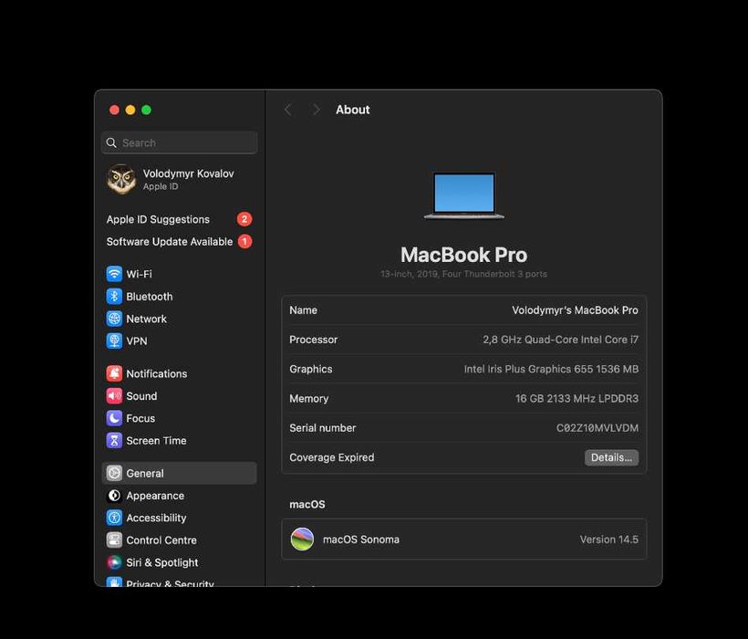Click inside the Search field
The height and width of the screenshot is (639, 748).
point(180,142)
